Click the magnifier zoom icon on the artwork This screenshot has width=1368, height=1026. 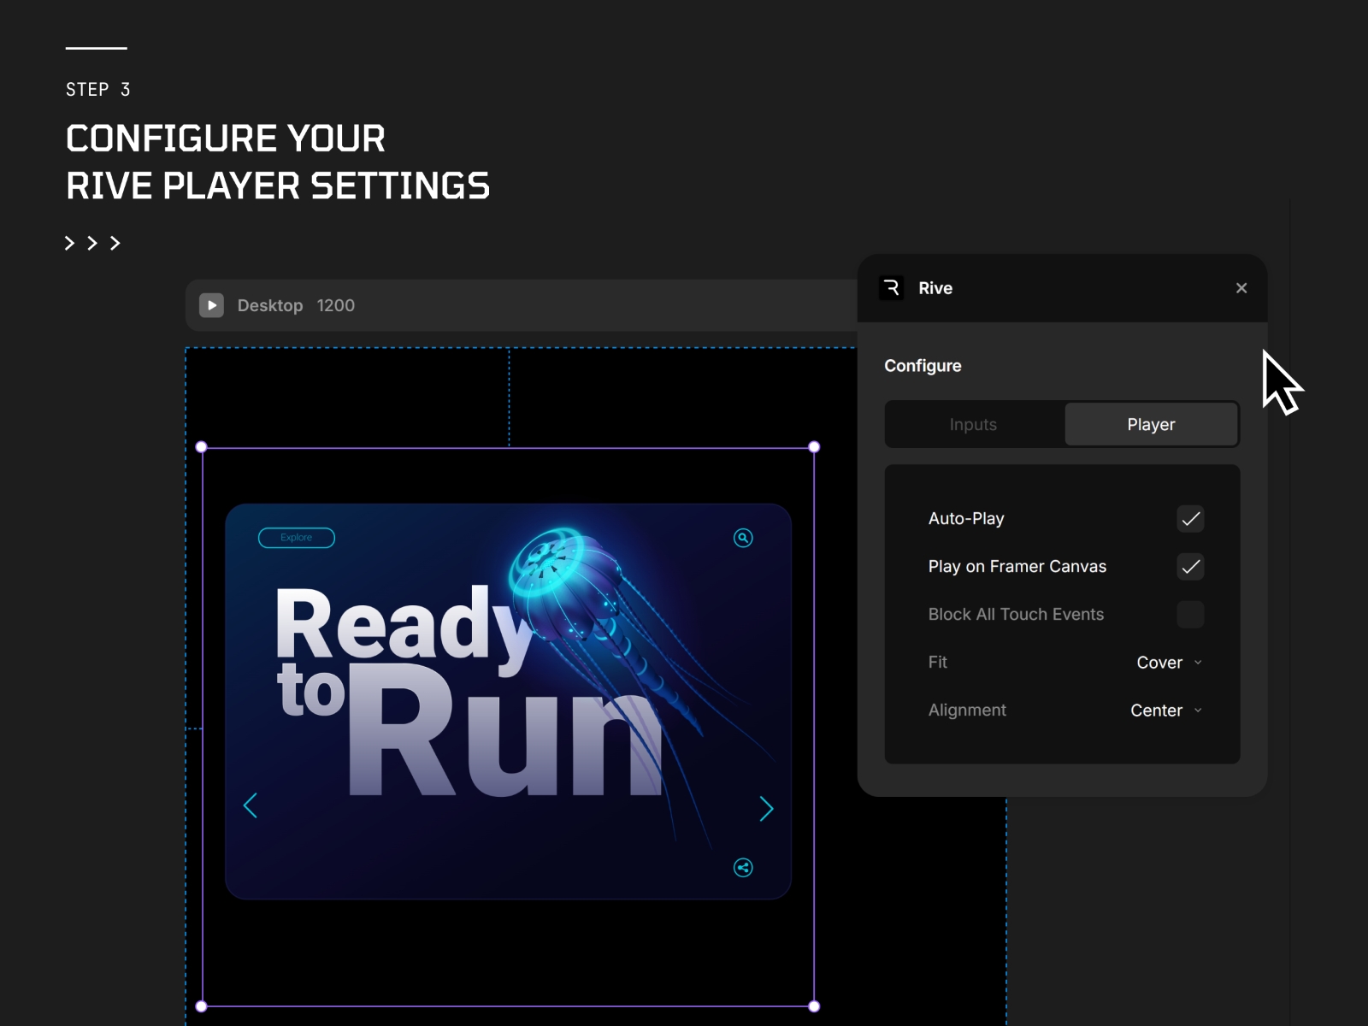pyautogui.click(x=742, y=538)
